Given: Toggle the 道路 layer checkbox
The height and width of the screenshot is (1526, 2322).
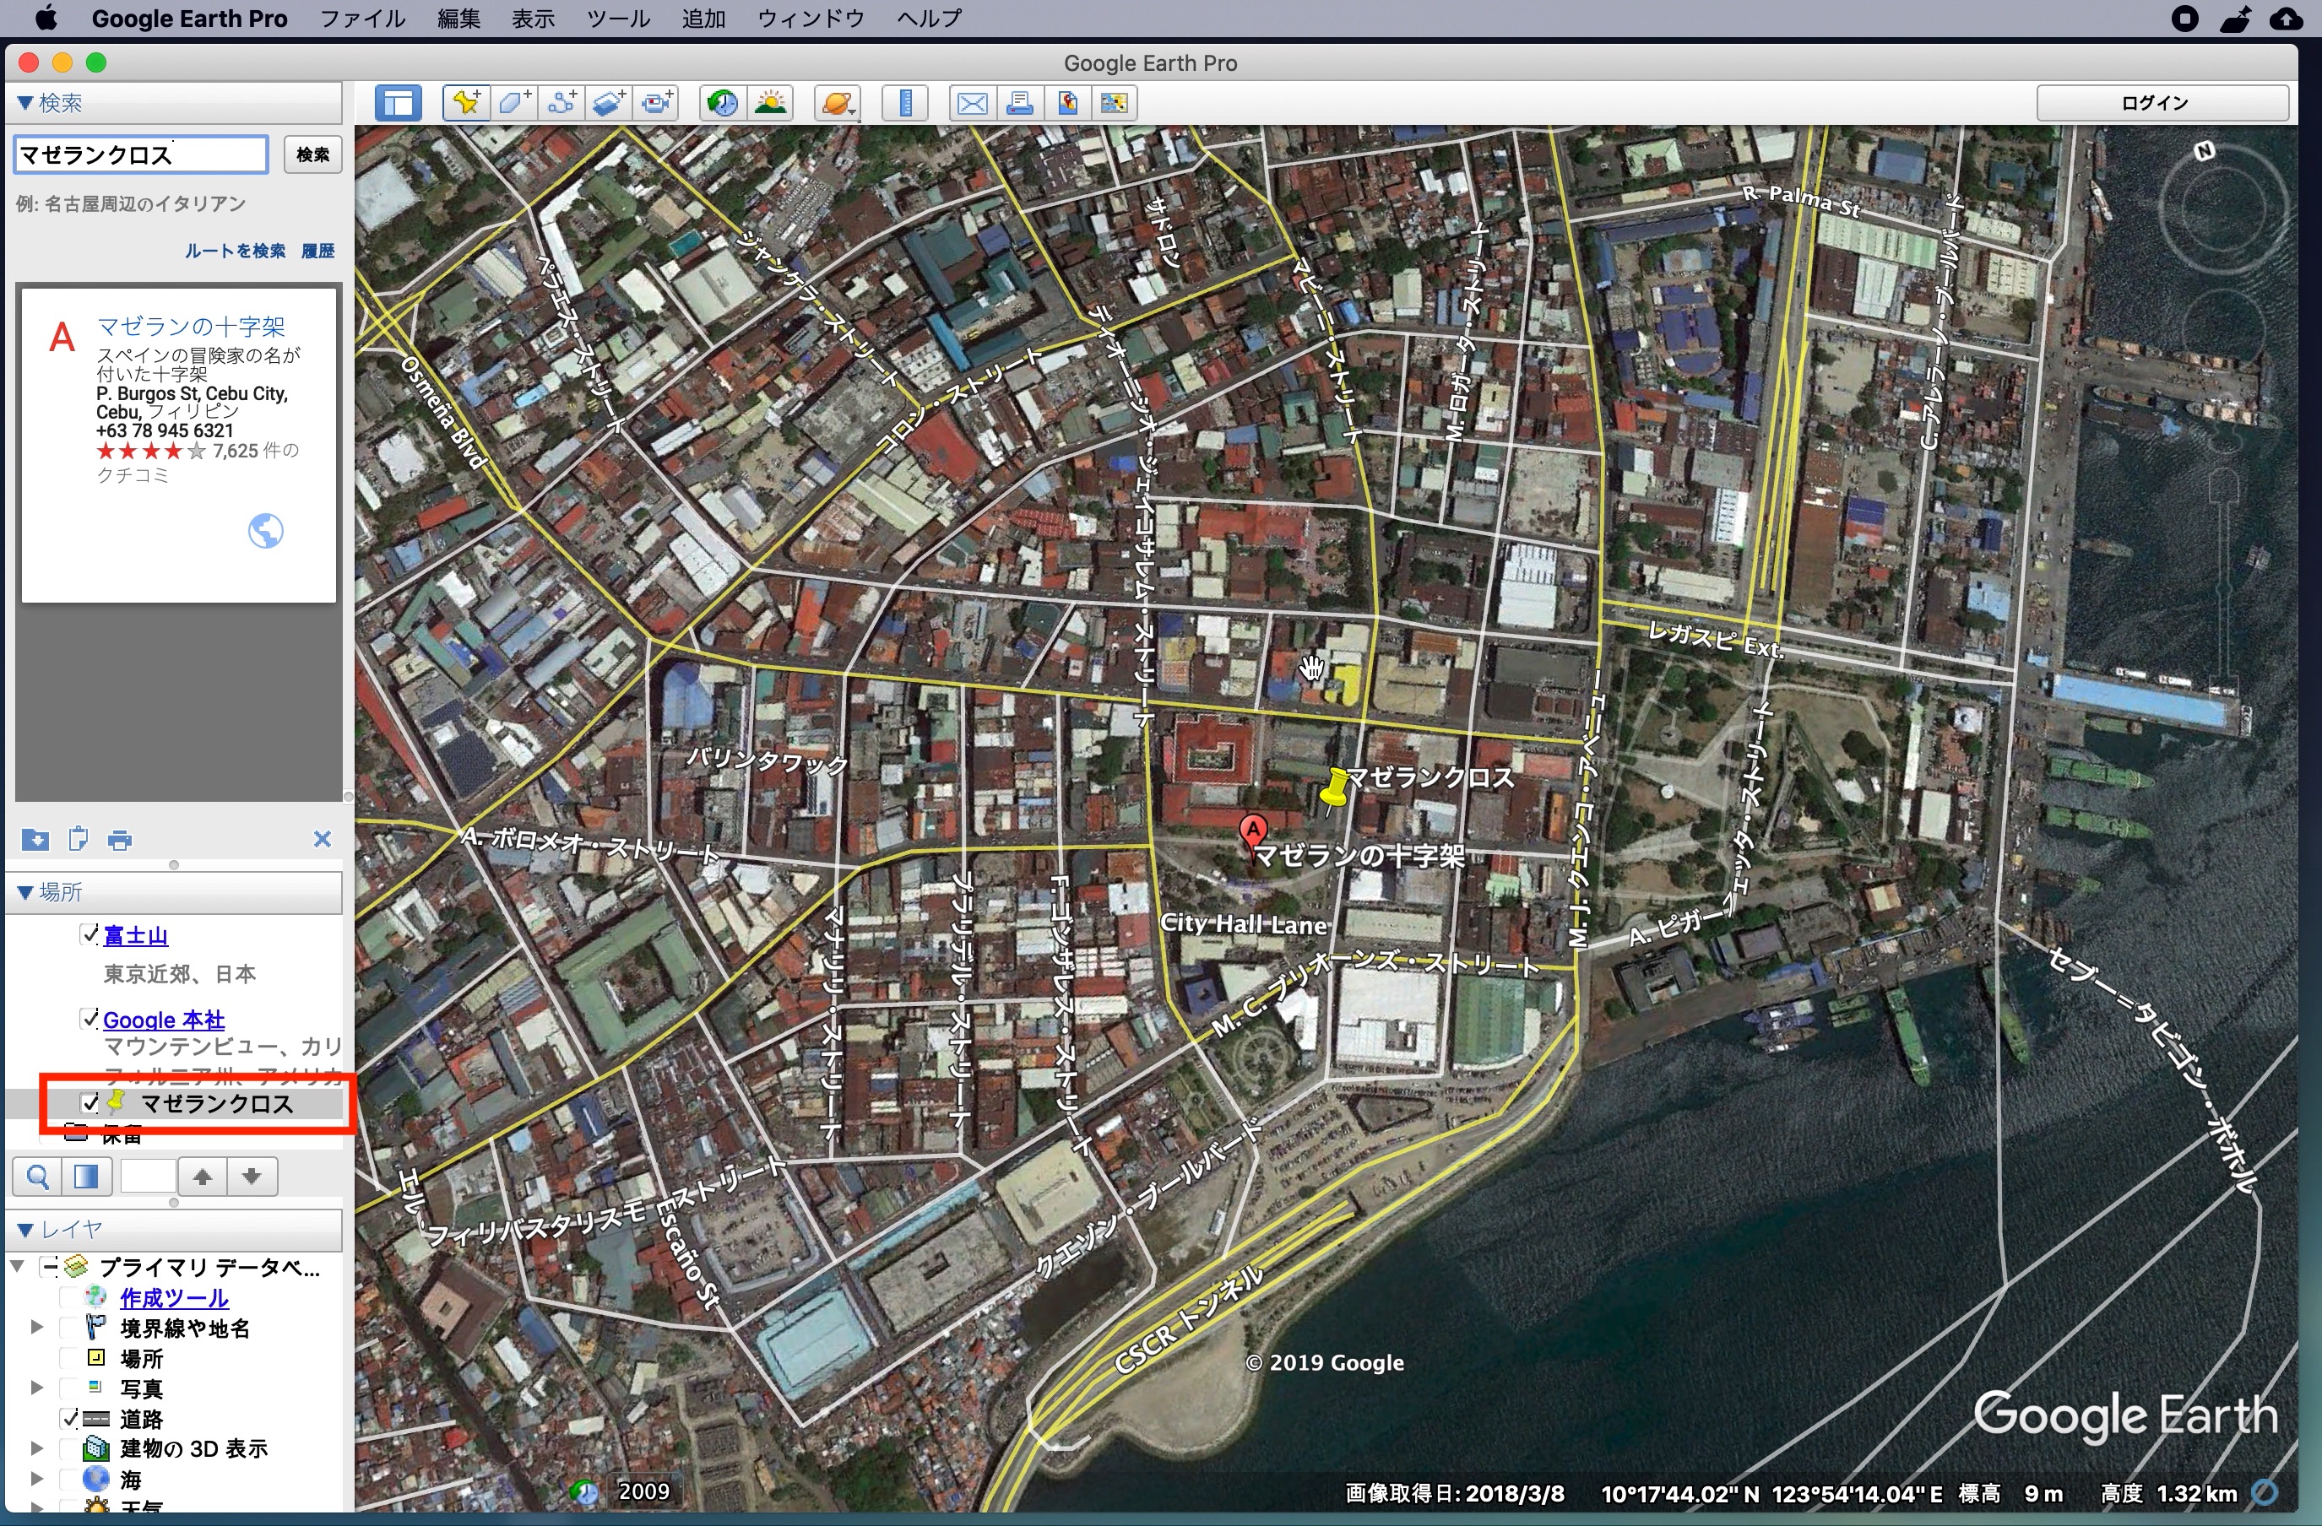Looking at the screenshot, I should point(69,1418).
